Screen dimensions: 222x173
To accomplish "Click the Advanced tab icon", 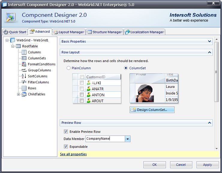I will [x=32, y=31].
